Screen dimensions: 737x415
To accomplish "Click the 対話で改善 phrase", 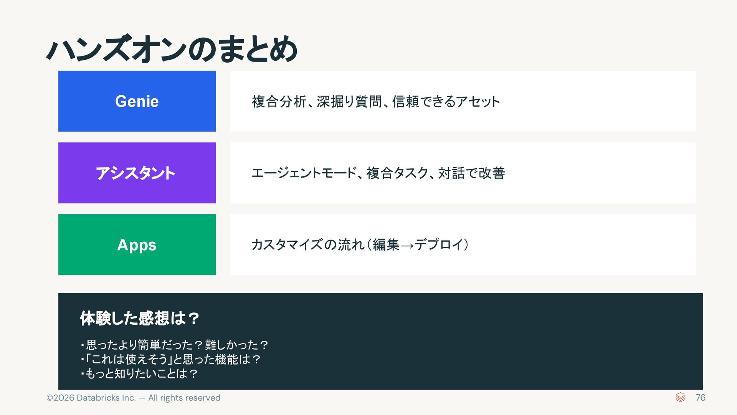I will click(x=471, y=173).
